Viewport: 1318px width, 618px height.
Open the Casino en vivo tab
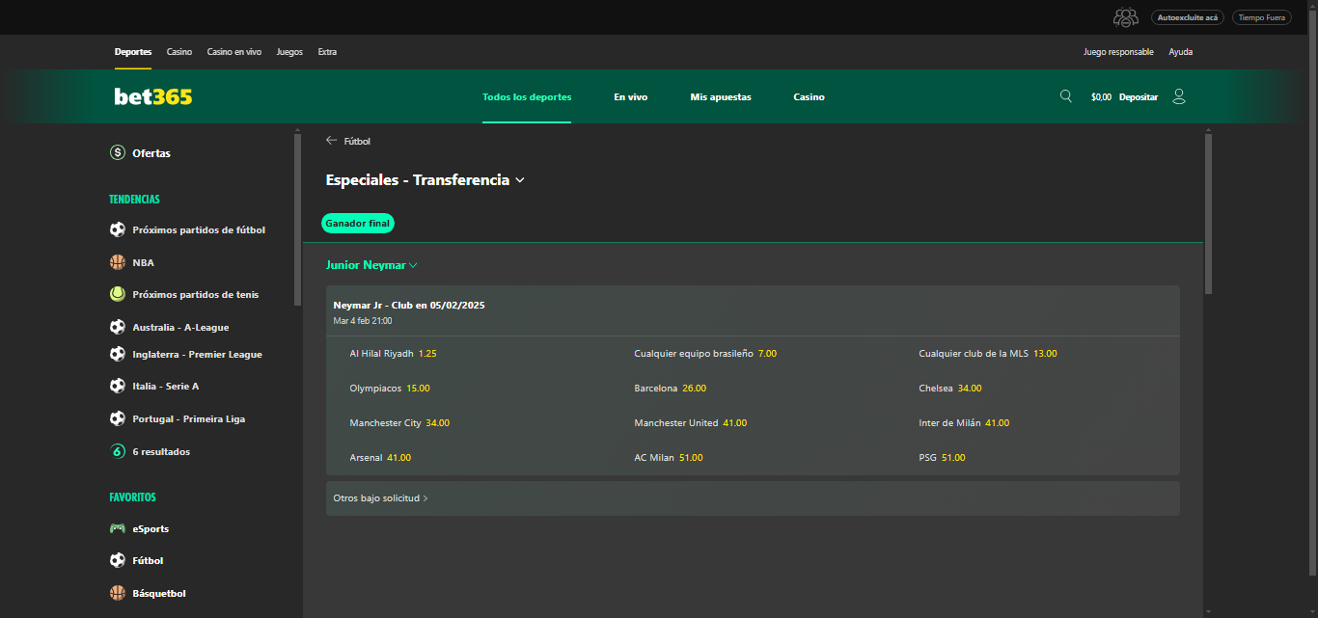(234, 52)
